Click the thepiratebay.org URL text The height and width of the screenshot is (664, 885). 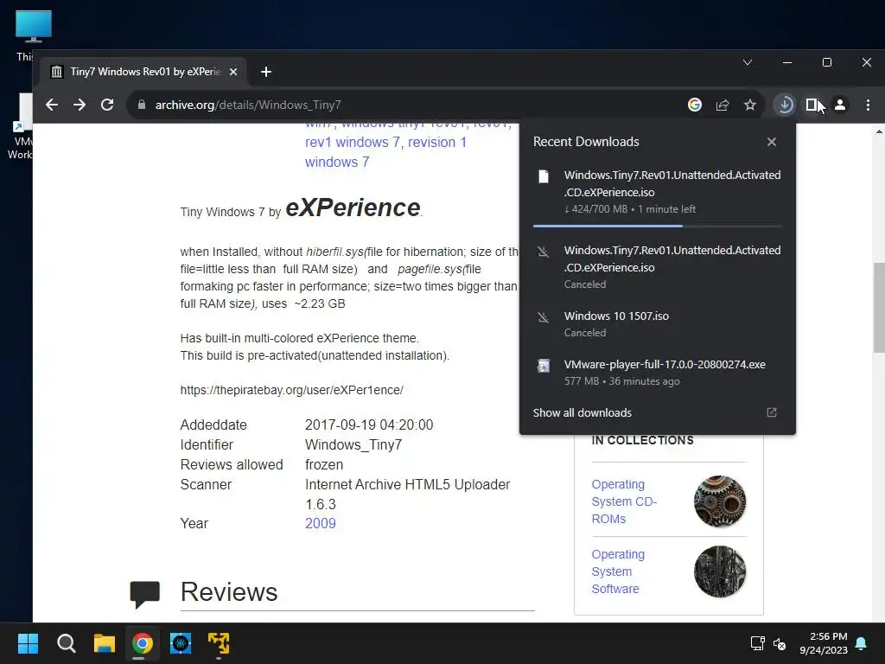tap(292, 390)
